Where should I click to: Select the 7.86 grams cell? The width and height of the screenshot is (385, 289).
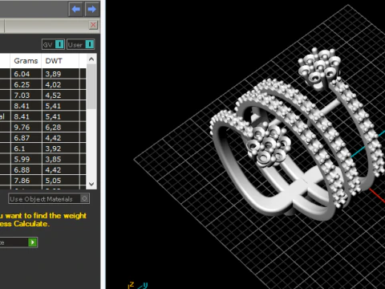pyautogui.click(x=26, y=181)
